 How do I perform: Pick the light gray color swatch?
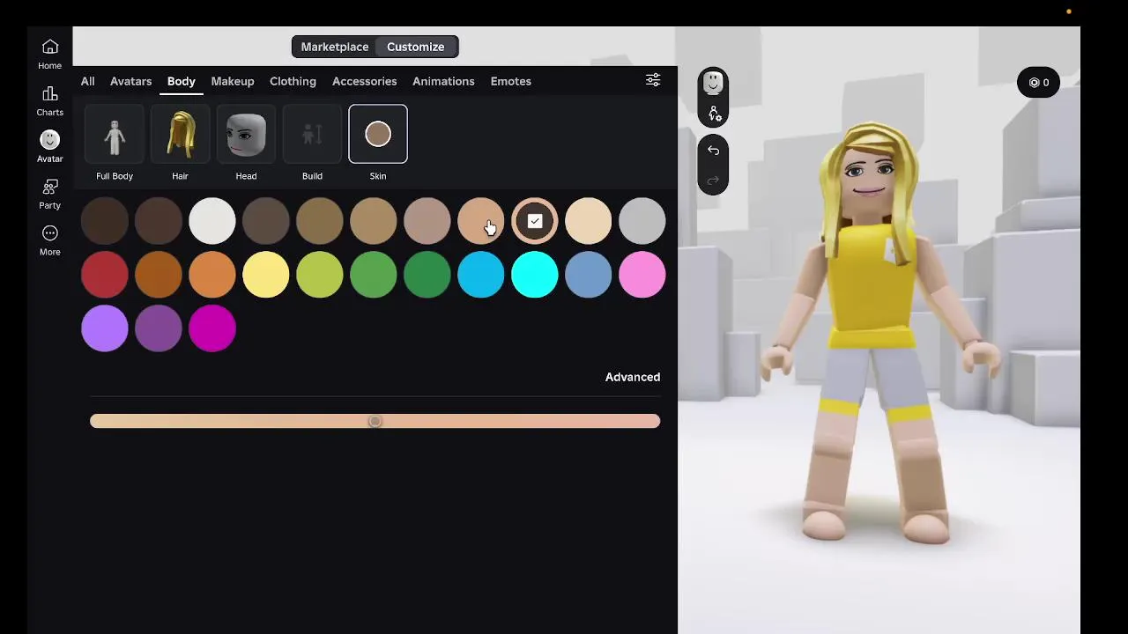click(642, 221)
